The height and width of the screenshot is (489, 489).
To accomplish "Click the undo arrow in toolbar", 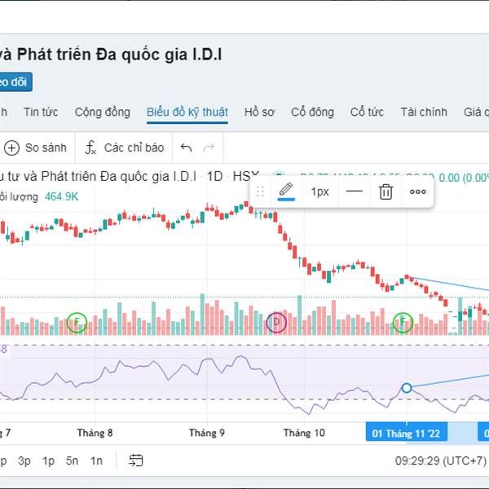I will coord(186,148).
